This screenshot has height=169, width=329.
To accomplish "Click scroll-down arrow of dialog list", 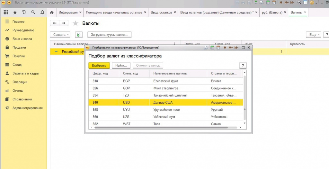I will [x=245, y=123].
